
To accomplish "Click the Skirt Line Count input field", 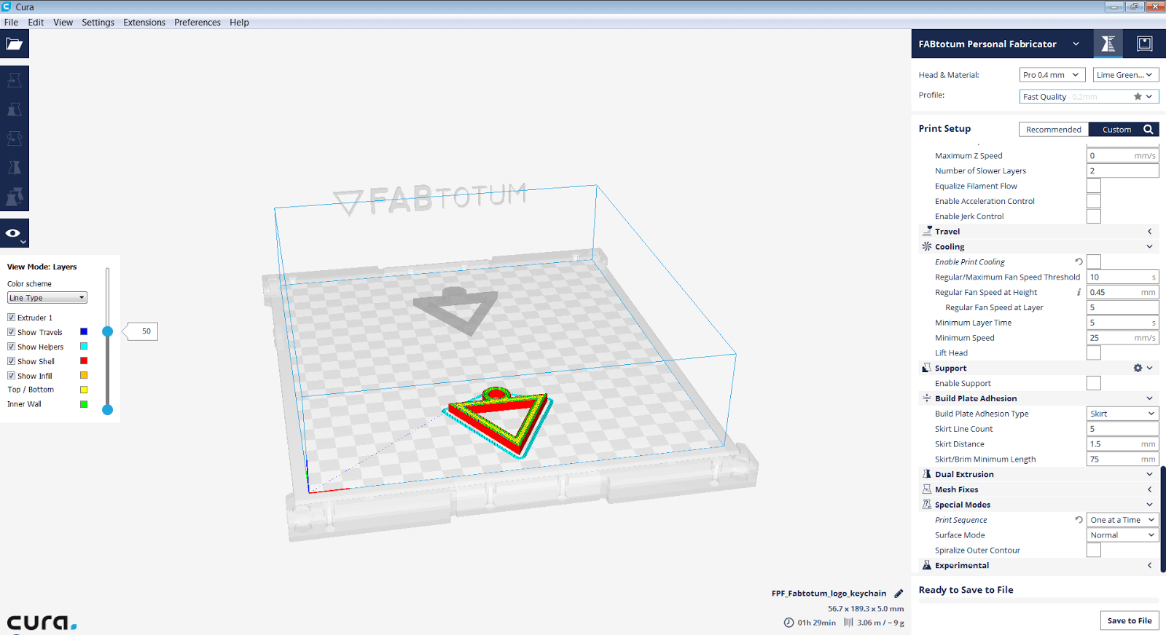I will (1122, 429).
